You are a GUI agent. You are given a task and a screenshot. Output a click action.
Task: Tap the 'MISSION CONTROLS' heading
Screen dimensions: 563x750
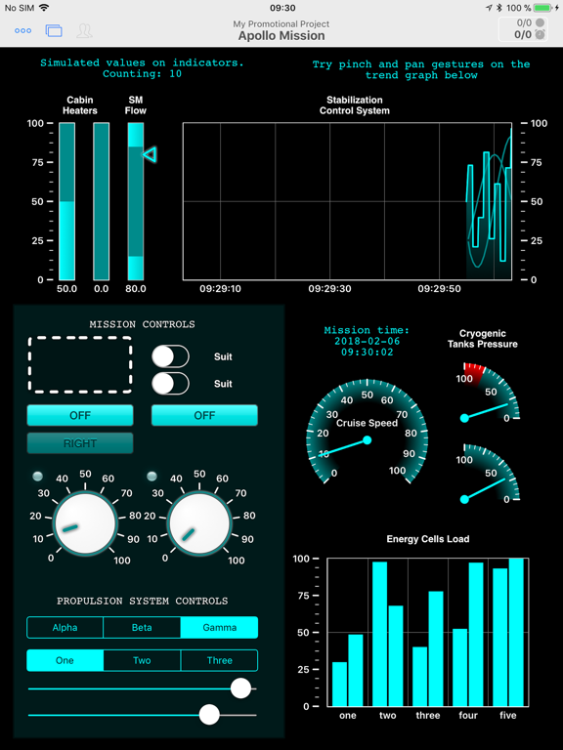point(142,324)
